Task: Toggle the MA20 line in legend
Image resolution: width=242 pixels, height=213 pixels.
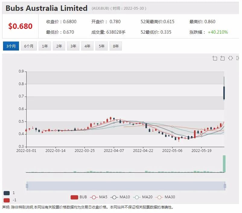Action: pos(143,197)
